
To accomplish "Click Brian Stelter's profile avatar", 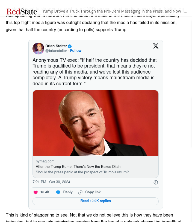I will (x=38, y=48).
